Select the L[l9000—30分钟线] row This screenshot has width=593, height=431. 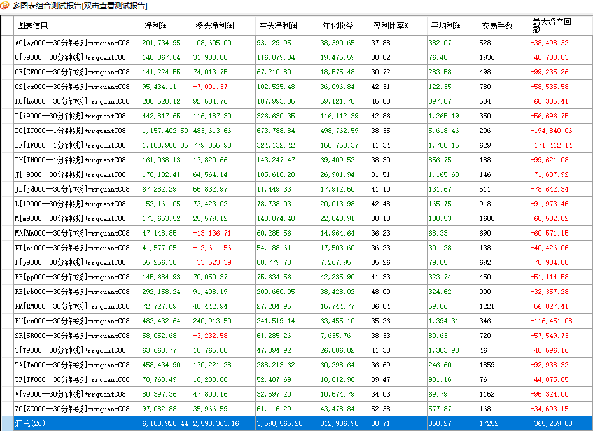point(296,204)
